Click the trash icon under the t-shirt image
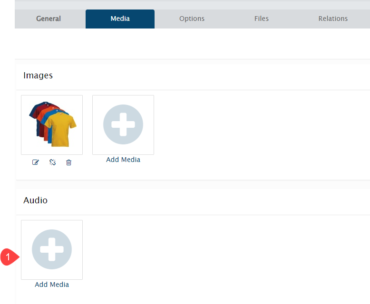 tap(68, 162)
